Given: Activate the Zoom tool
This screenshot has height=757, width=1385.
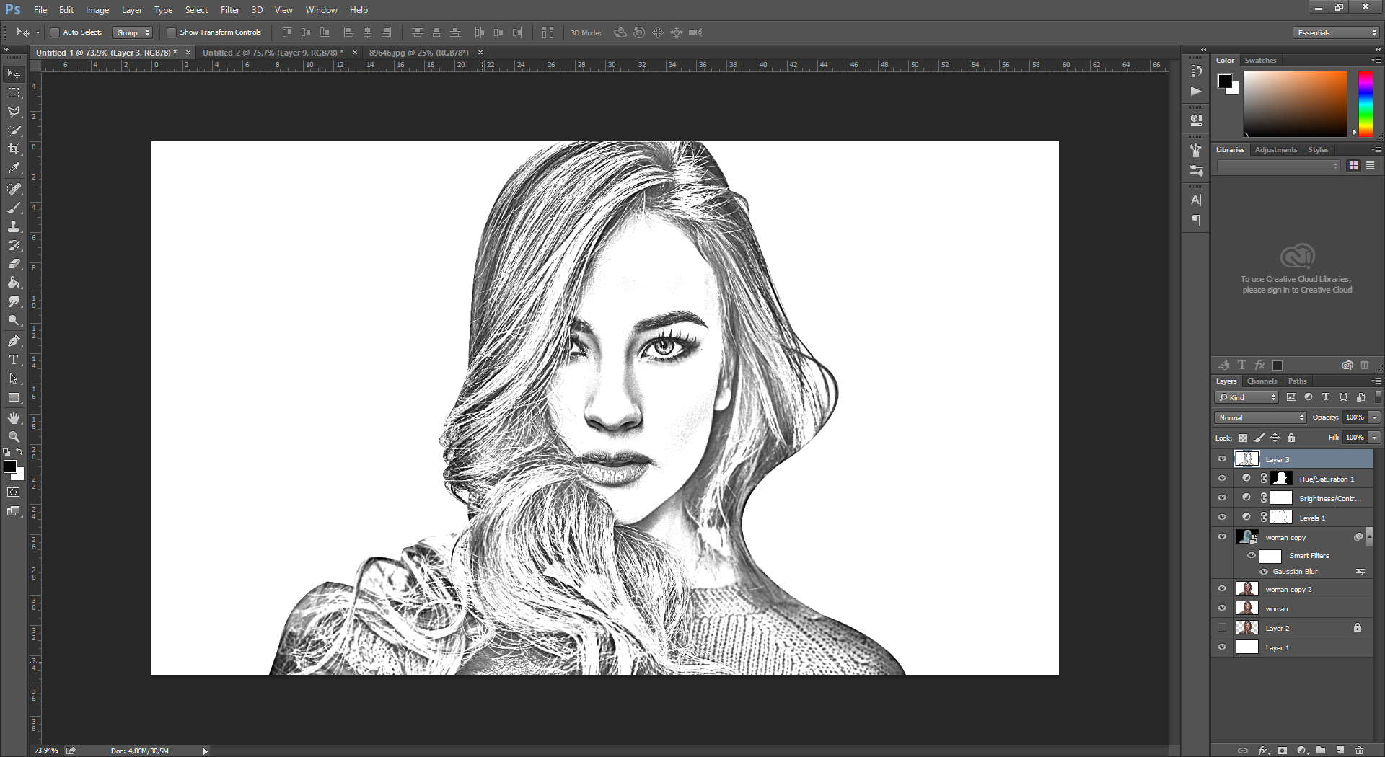Looking at the screenshot, I should [x=13, y=436].
